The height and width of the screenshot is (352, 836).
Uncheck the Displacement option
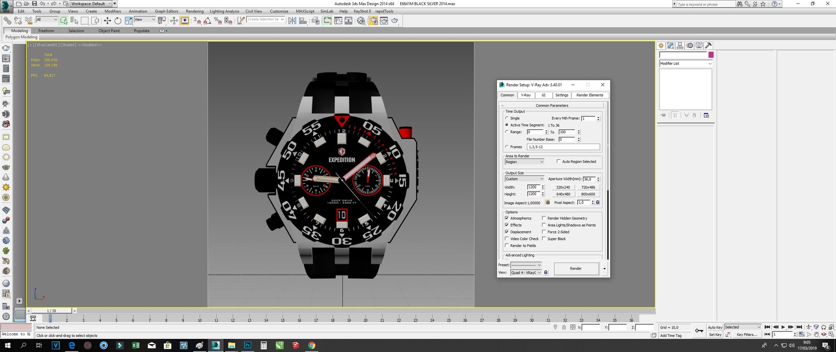pos(507,232)
